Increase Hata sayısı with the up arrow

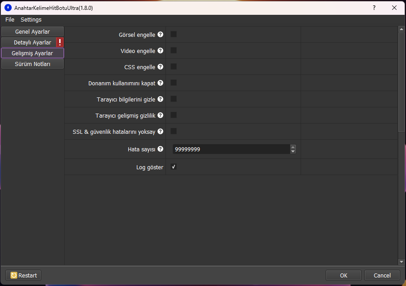pyautogui.click(x=293, y=147)
